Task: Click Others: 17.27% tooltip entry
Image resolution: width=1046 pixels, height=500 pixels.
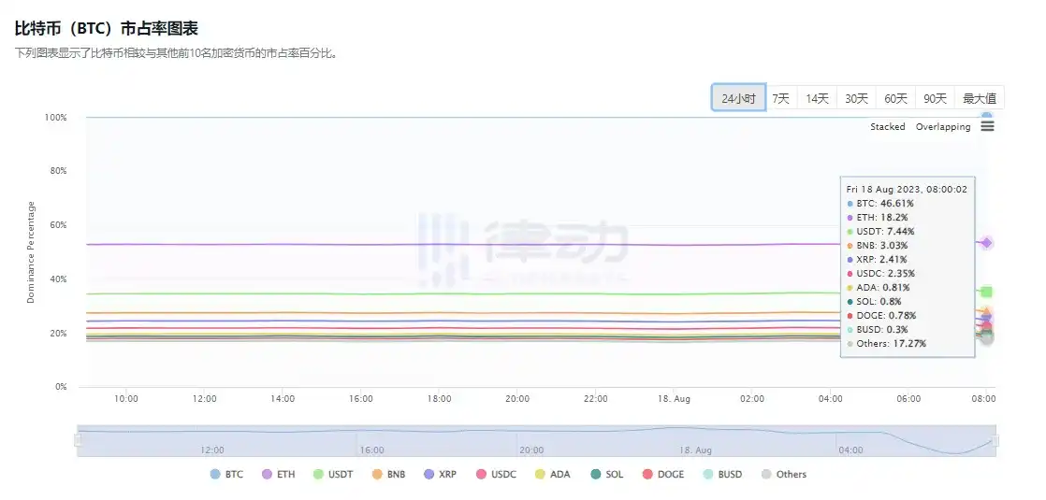Action: pyautogui.click(x=887, y=343)
